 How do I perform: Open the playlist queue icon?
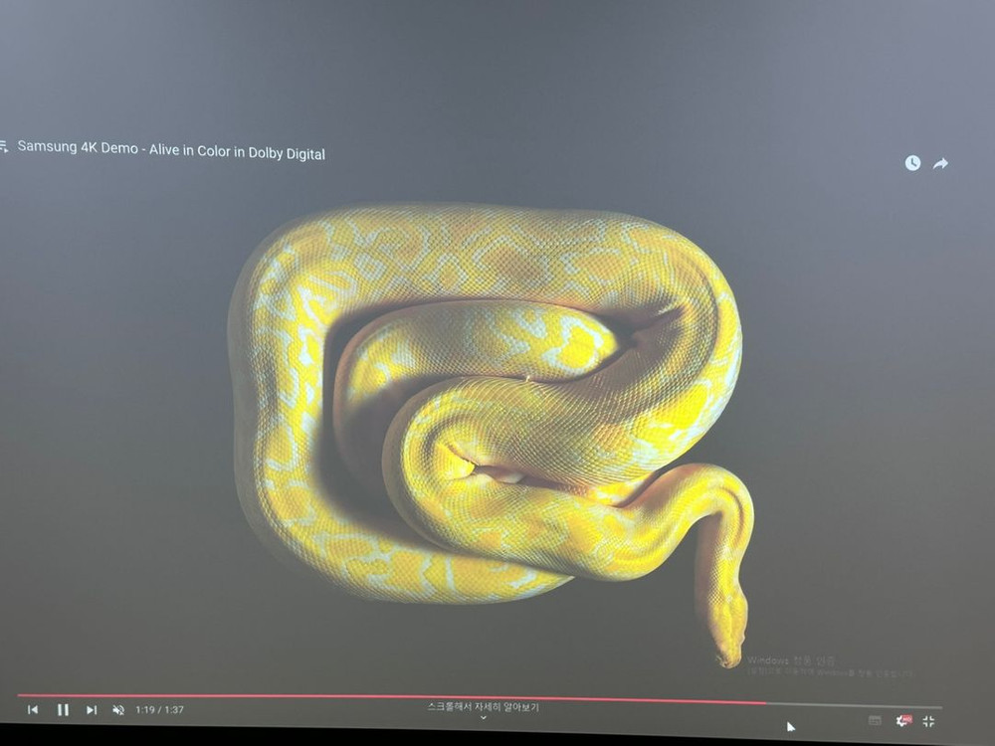(4, 145)
